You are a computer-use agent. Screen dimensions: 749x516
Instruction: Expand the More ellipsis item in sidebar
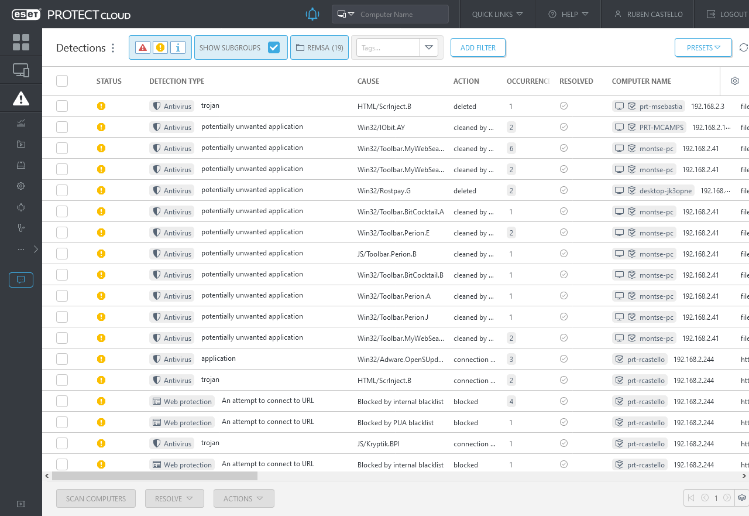click(x=21, y=250)
